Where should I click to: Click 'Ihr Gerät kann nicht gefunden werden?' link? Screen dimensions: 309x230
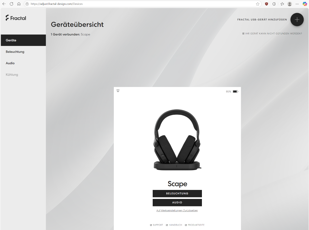[272, 34]
